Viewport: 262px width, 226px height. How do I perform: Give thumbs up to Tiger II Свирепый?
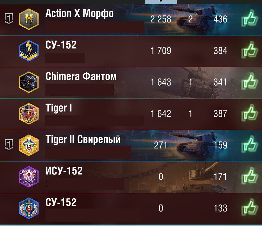pyautogui.click(x=250, y=145)
